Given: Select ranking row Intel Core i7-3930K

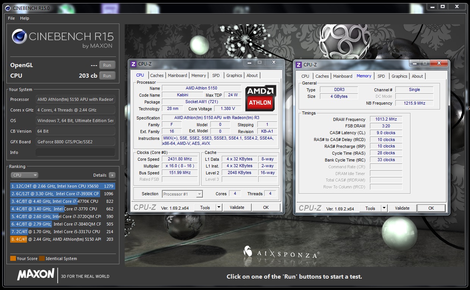Looking at the screenshot, I should (63, 194).
